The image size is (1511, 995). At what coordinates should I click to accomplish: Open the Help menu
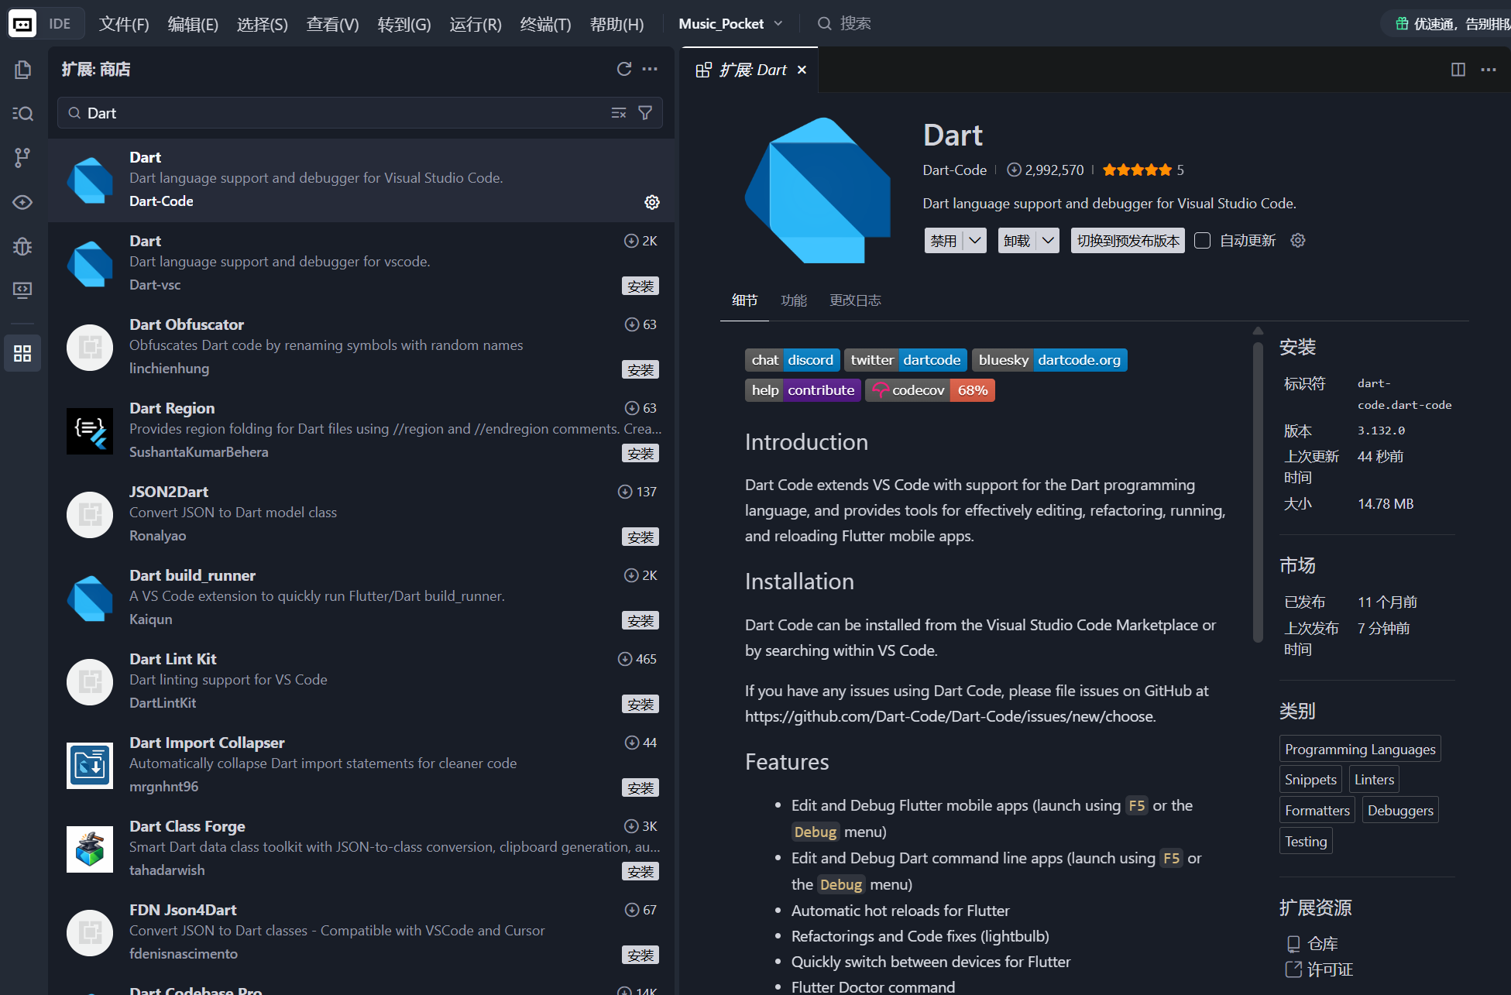click(x=616, y=24)
